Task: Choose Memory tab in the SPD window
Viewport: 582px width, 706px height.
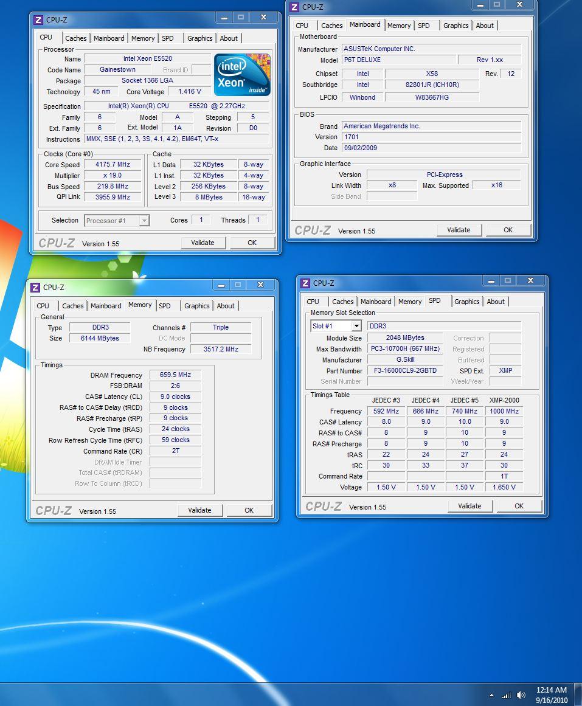Action: 410,302
